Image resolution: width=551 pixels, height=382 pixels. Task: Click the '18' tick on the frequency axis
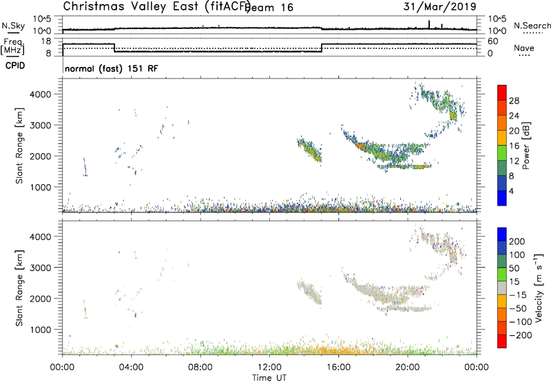pos(45,41)
